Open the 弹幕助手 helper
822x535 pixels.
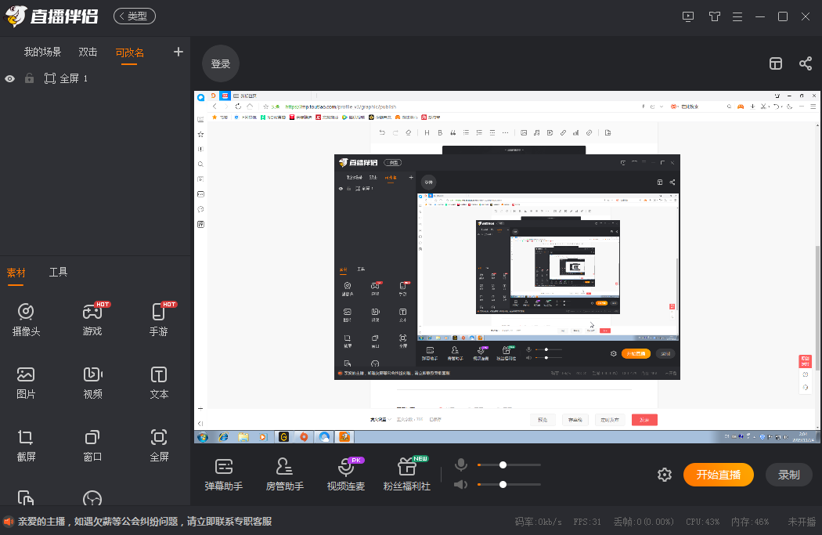[x=224, y=475]
